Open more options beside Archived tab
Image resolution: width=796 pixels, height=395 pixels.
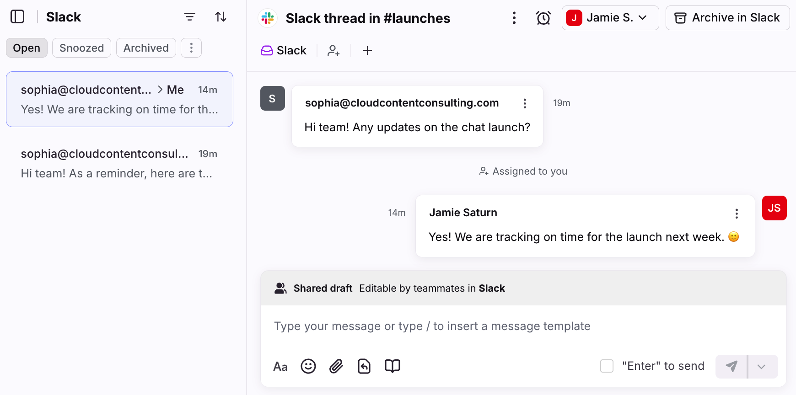pos(191,48)
